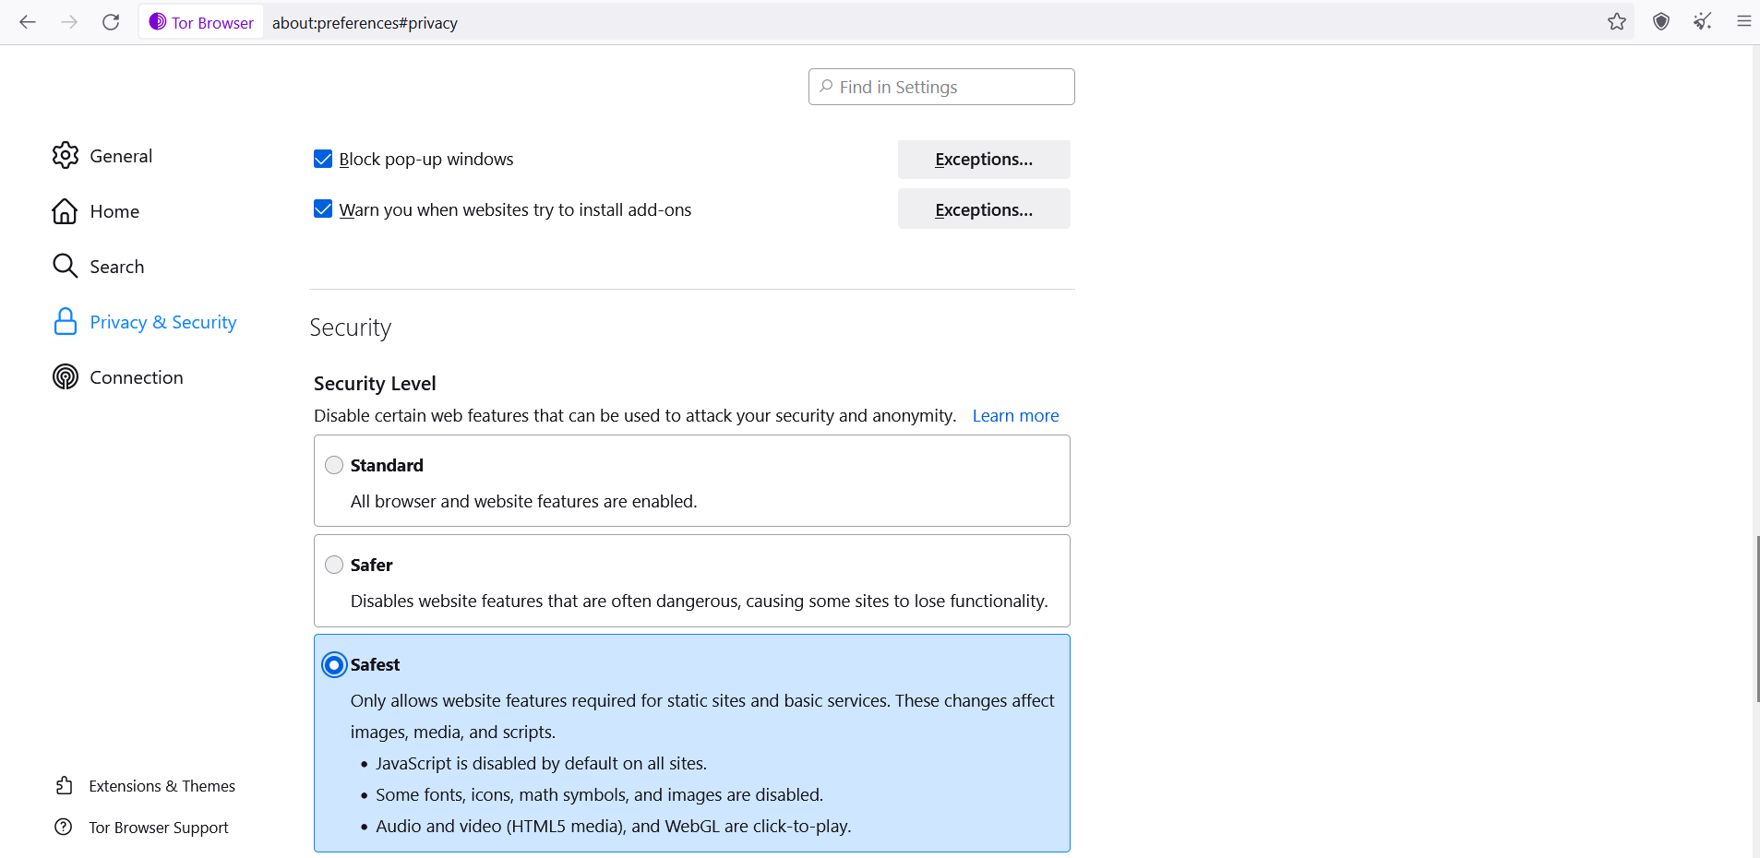Click the Extensions & Themes puzzle icon

65,785
